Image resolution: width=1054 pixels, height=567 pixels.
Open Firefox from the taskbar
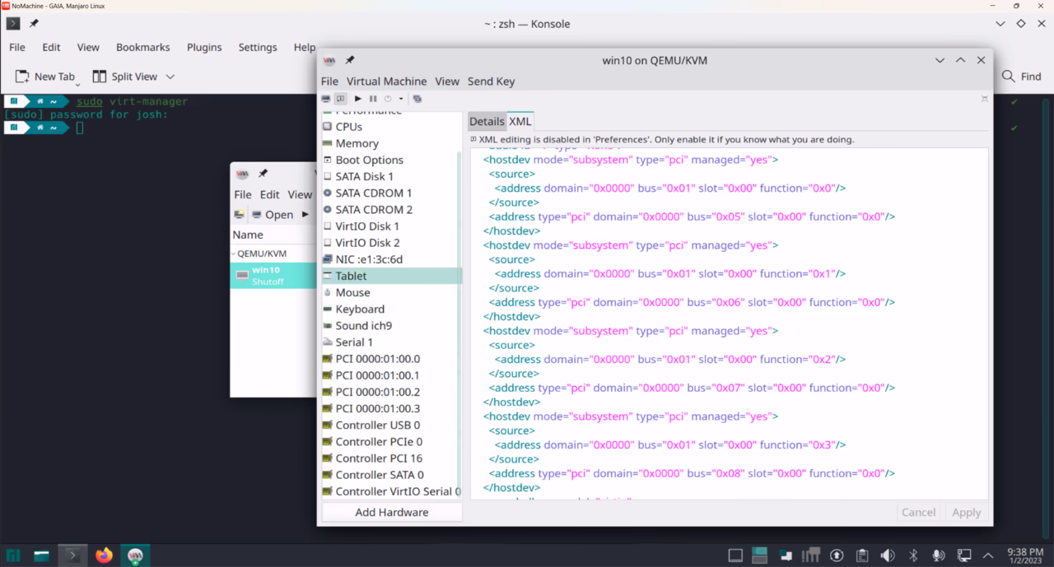(x=104, y=555)
